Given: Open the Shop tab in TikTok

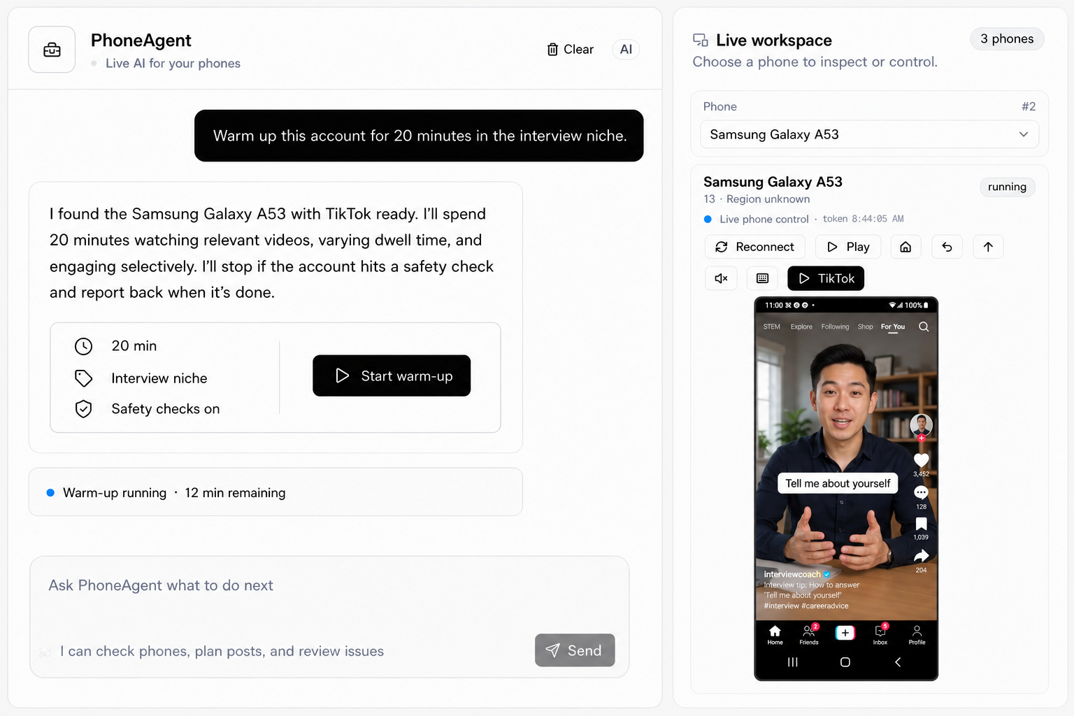Looking at the screenshot, I should click(x=865, y=327).
